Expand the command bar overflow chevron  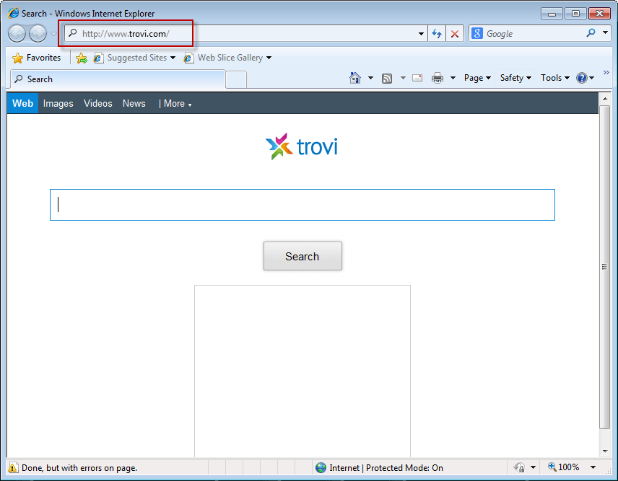(x=606, y=72)
